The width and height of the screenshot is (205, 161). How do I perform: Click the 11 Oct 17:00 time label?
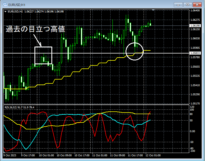click(x=135, y=155)
